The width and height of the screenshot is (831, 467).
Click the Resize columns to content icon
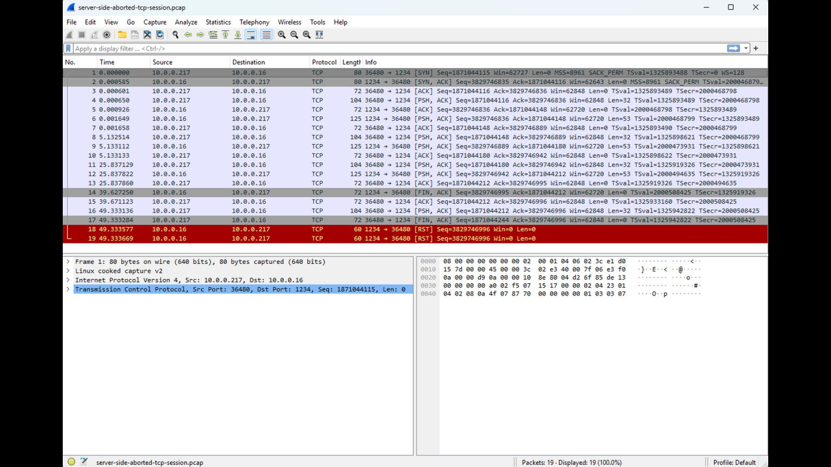point(319,35)
